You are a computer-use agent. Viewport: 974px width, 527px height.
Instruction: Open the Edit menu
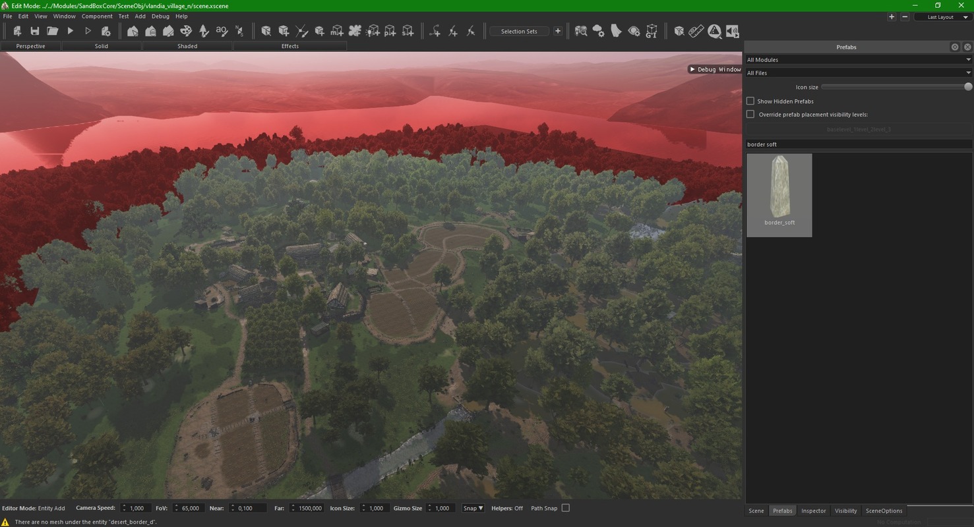click(x=23, y=16)
